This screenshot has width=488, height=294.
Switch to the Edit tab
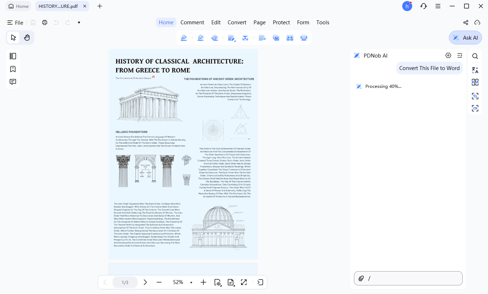(216, 22)
